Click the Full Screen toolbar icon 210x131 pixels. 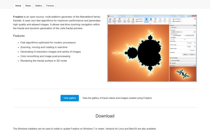155,20
